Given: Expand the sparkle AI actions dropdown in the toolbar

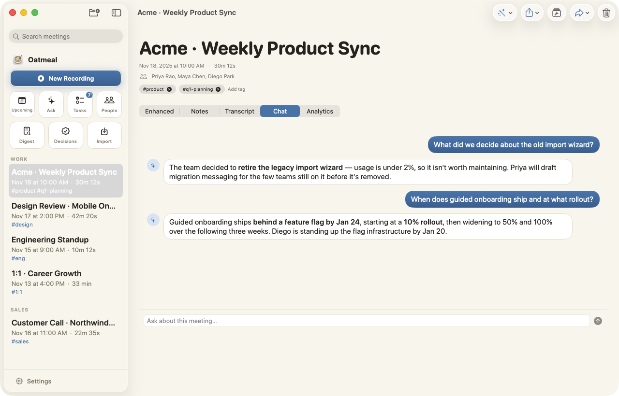Looking at the screenshot, I should tap(505, 13).
